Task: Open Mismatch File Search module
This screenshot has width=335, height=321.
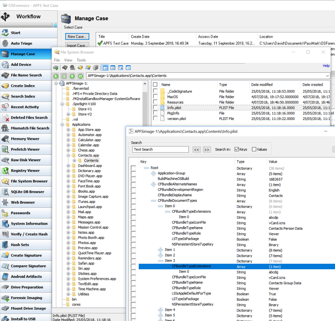Action: click(26, 128)
